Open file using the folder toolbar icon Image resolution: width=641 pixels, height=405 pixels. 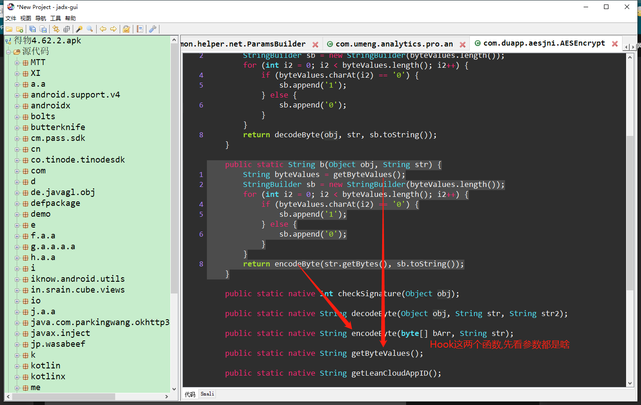pyautogui.click(x=9, y=29)
